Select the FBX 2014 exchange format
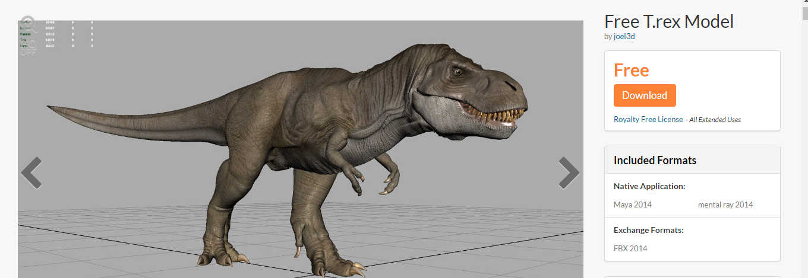The image size is (808, 278). click(630, 248)
